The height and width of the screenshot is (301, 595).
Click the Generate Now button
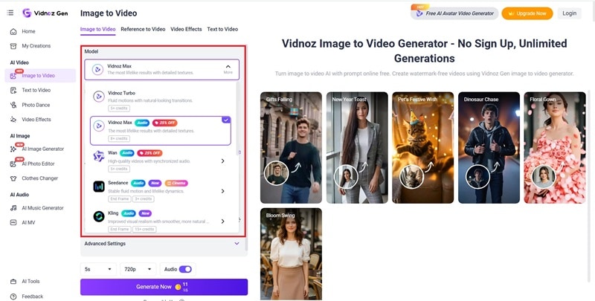coord(164,287)
